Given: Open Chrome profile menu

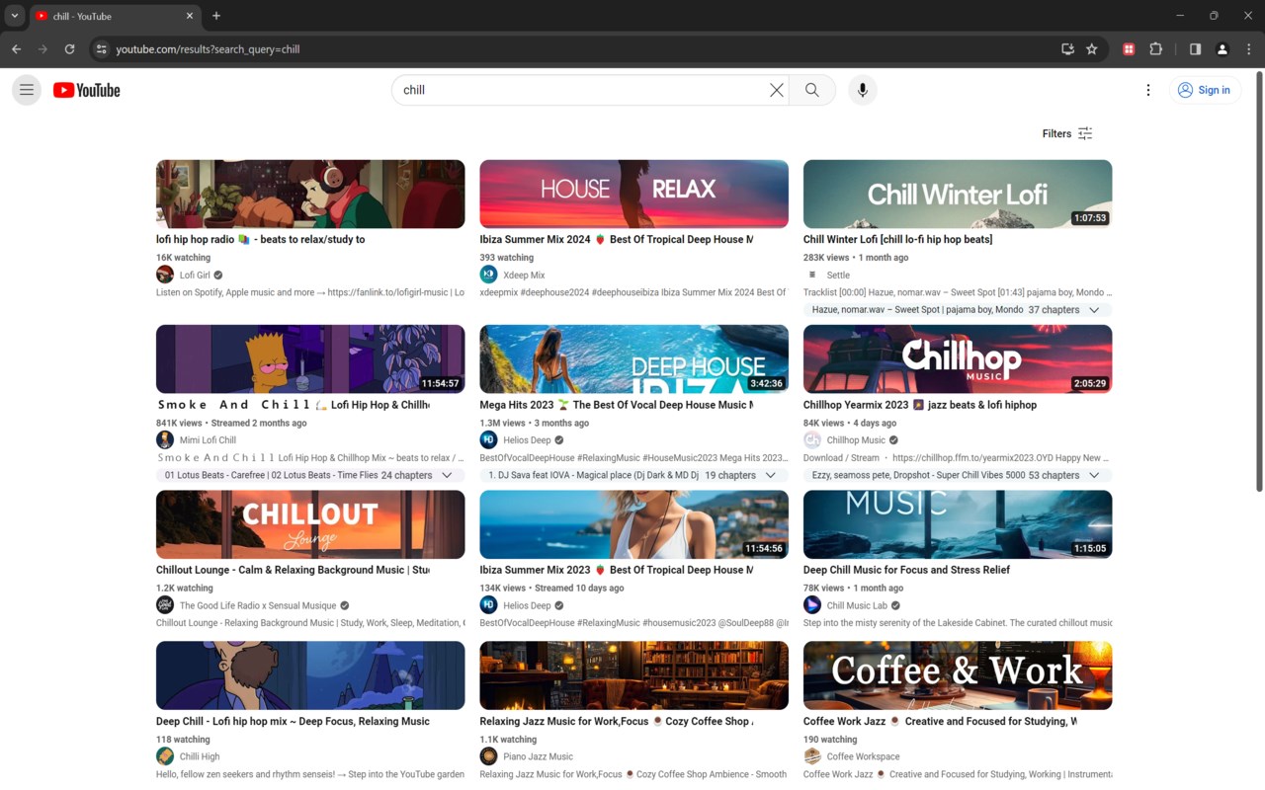Looking at the screenshot, I should pyautogui.click(x=1223, y=49).
